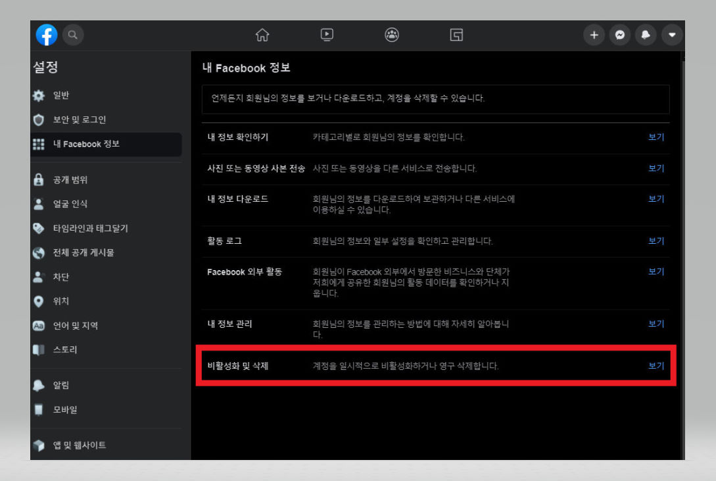Click 보기 for 내 정보 관리
The height and width of the screenshot is (481, 716).
click(x=656, y=323)
